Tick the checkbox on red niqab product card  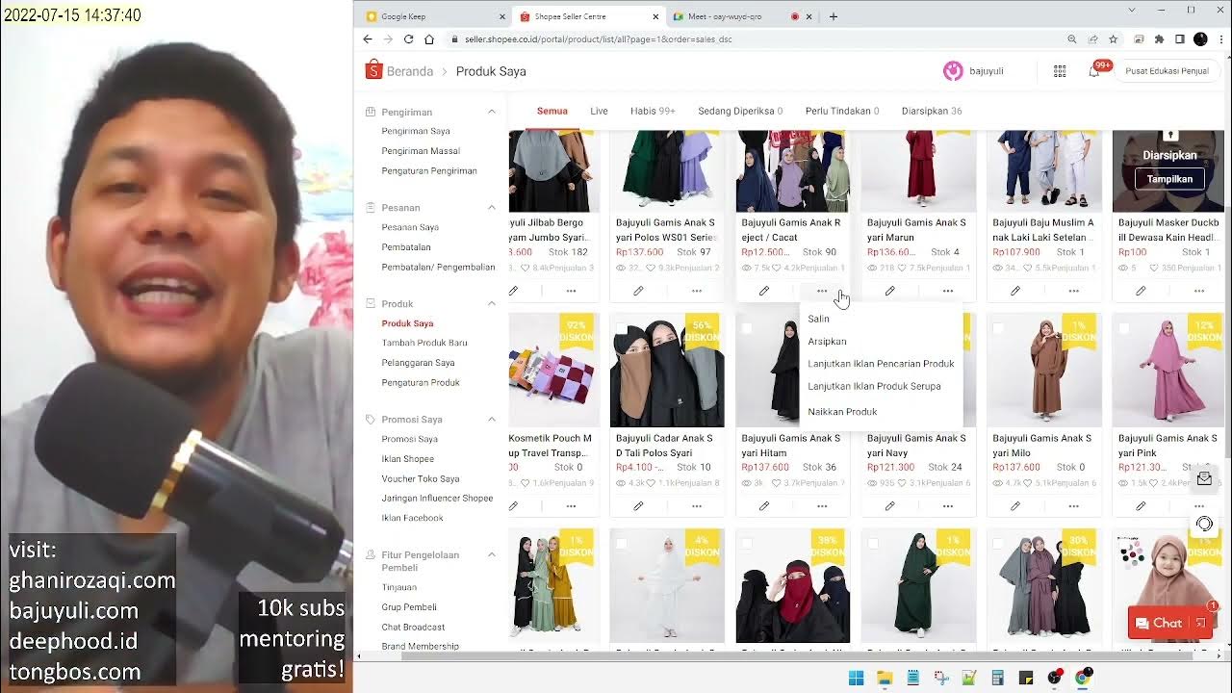(747, 544)
